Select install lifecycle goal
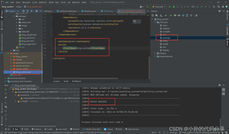This screenshot has height=134, width=229. click(165, 44)
